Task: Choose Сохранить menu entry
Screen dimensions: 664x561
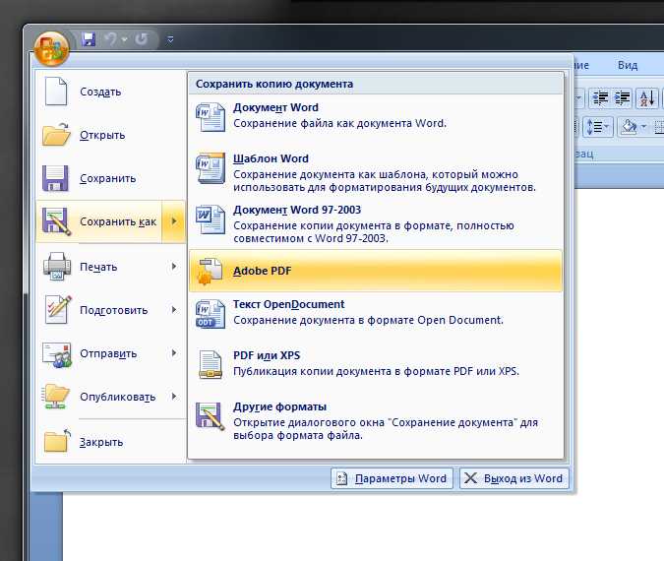Action: 111,178
